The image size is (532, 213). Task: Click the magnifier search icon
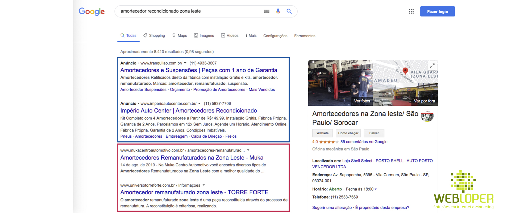[x=289, y=11]
